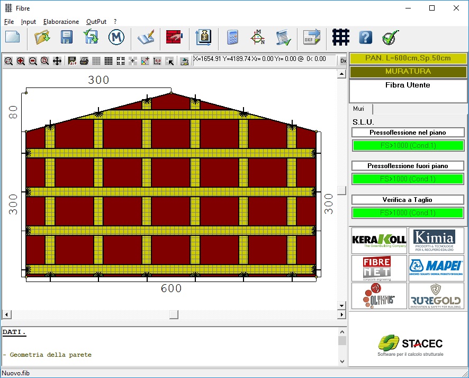Zoom out with red minus magnifier
The image size is (469, 378).
33,61
